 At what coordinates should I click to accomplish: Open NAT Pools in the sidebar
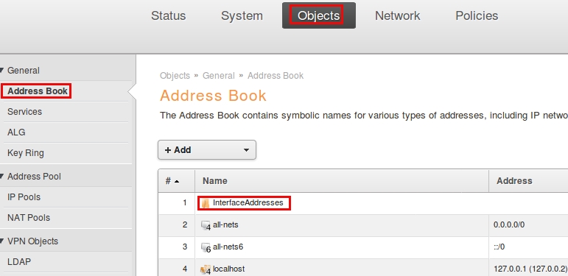(29, 218)
